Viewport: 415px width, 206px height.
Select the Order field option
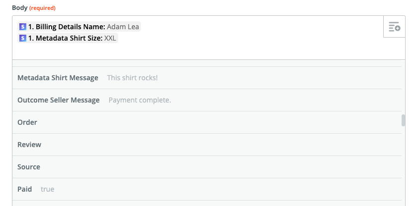27,122
